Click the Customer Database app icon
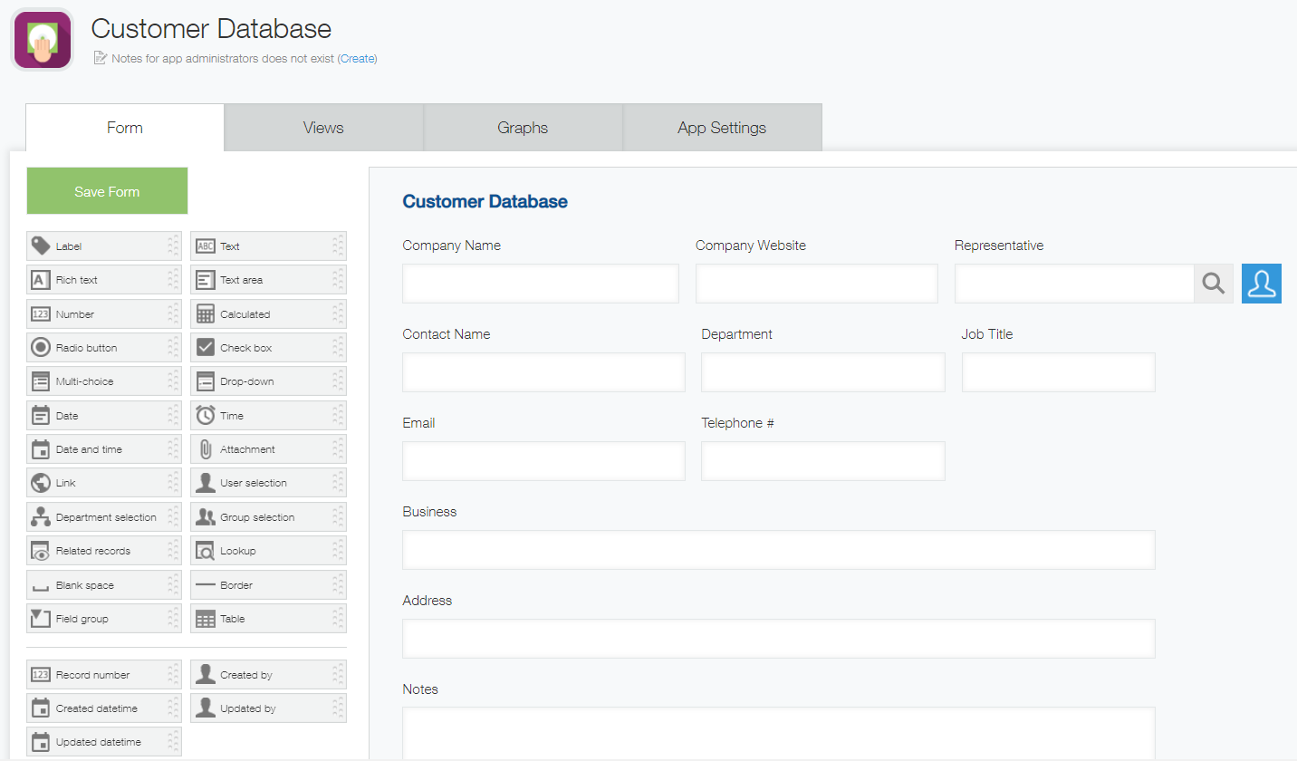Screen dimensions: 1297x761 (x=42, y=40)
